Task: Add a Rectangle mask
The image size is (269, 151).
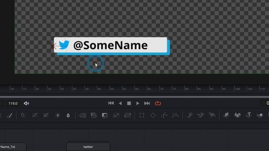Action: [x=142, y=115]
